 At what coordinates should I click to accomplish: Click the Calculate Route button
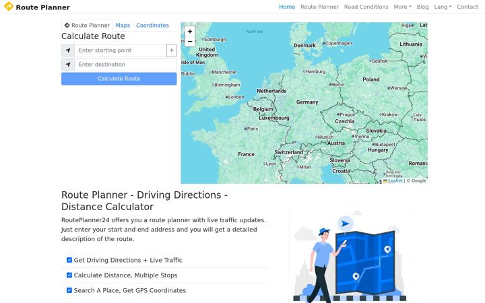pyautogui.click(x=119, y=79)
